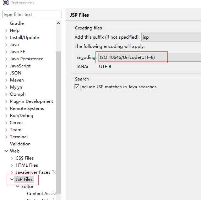Select Oomph in the tree
The height and width of the screenshot is (200, 201).
click(x=18, y=94)
